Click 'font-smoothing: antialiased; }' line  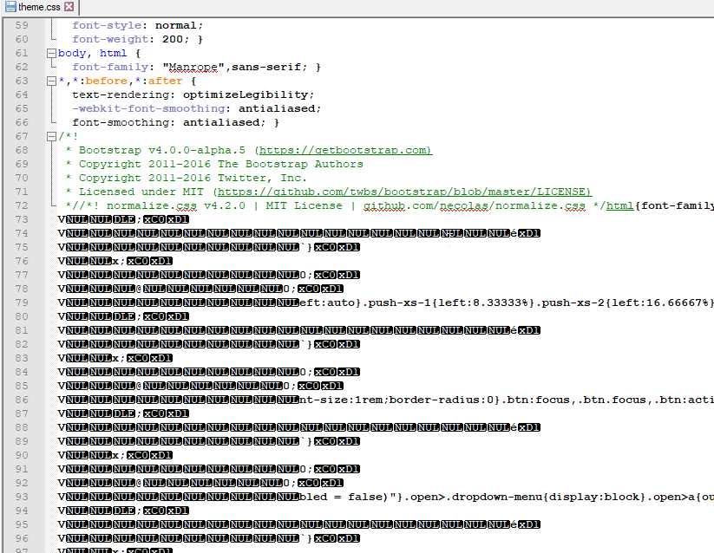[176, 123]
